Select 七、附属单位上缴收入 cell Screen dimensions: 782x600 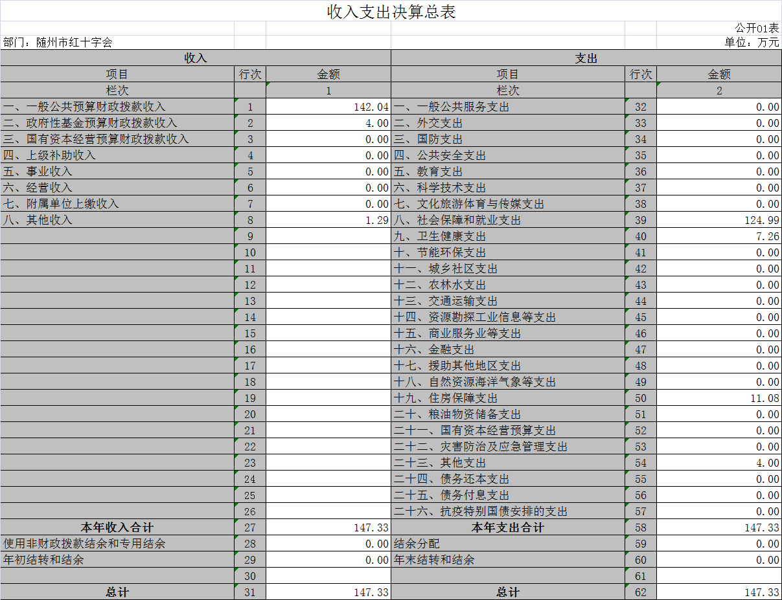coord(117,204)
